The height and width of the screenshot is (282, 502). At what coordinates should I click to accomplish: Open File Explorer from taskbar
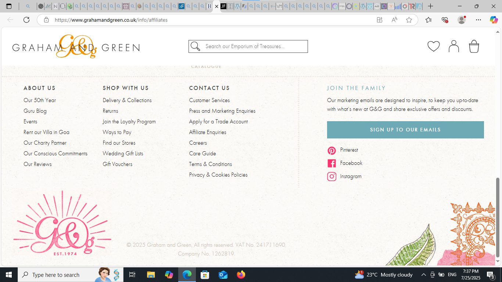(151, 275)
